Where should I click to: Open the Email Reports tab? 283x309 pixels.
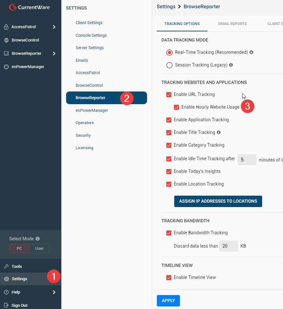tap(232, 24)
